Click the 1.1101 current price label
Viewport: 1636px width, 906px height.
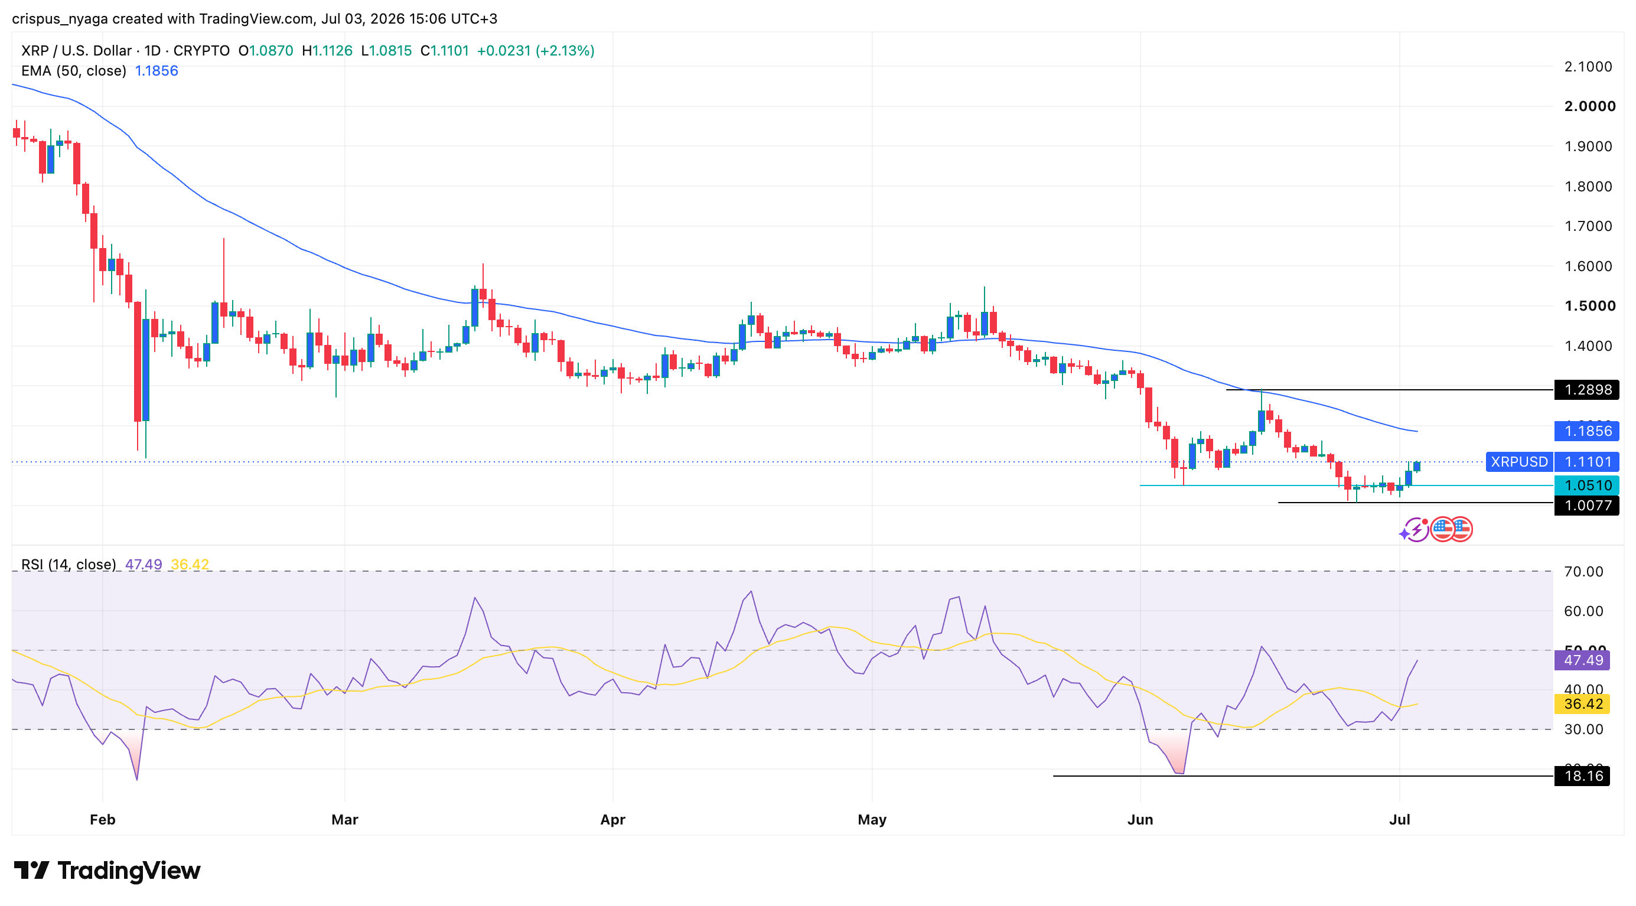tap(1587, 462)
